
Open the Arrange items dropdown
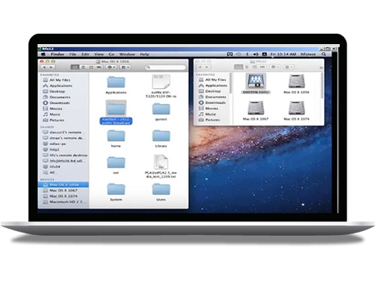(x=125, y=67)
